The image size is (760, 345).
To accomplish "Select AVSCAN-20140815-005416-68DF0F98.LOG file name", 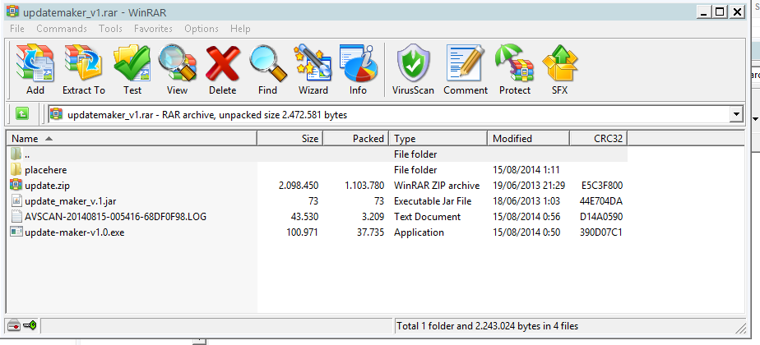I will click(115, 216).
